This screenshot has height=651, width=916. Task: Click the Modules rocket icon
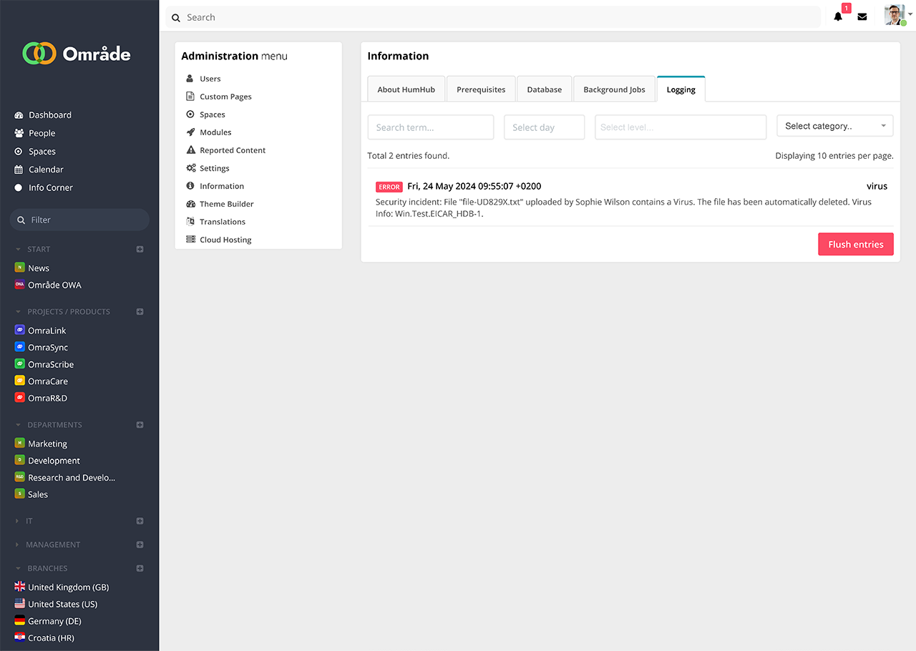(x=190, y=132)
